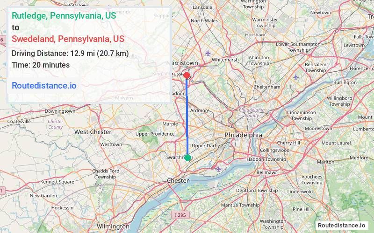This screenshot has width=374, height=233.
Task: Select the Swedeland, Pennsylvania, US destination title
Action: click(68, 39)
